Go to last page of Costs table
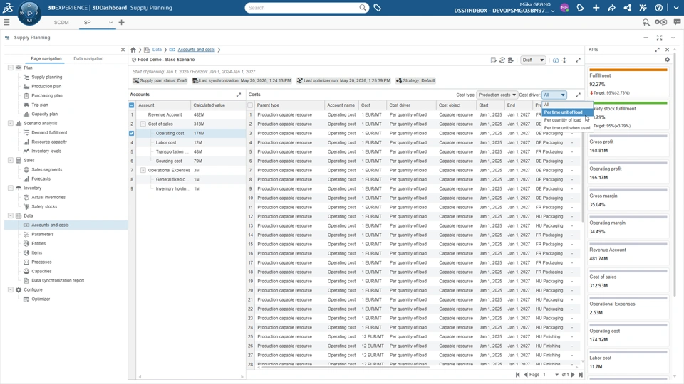The image size is (684, 384). click(x=581, y=375)
